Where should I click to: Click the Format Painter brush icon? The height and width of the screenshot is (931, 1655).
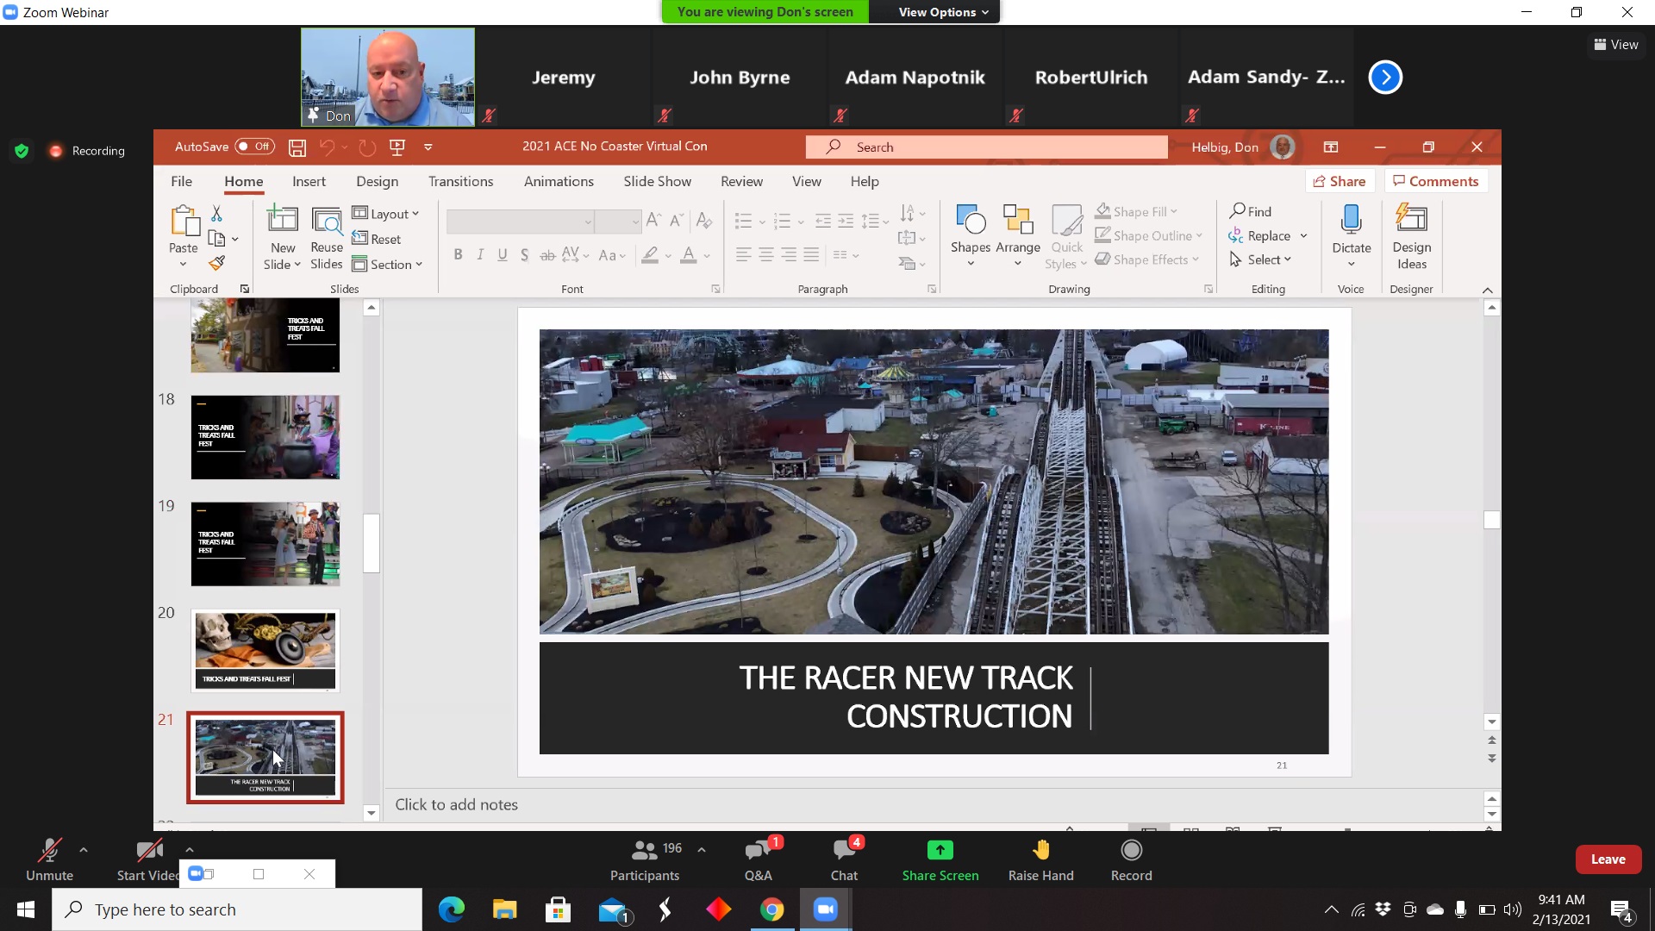pos(217,263)
